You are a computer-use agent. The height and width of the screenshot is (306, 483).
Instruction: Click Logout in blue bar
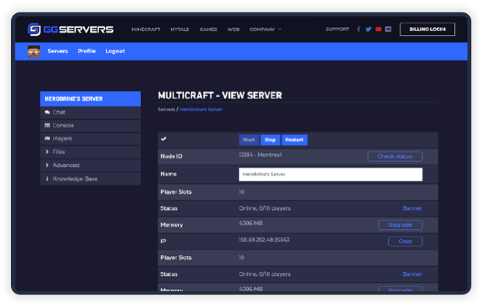(x=115, y=51)
